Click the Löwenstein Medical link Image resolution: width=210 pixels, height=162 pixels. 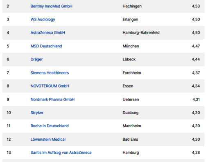pyautogui.click(x=48, y=139)
